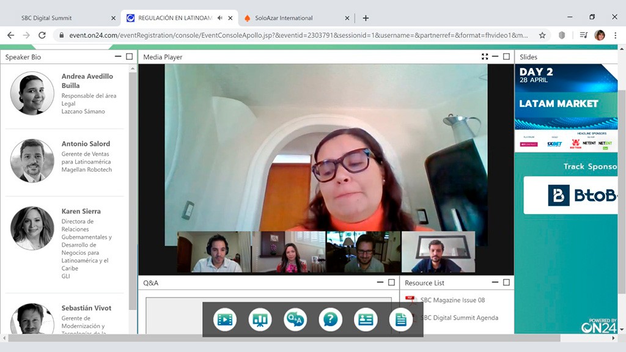Bookmark this page with star icon
The image size is (626, 352).
[x=542, y=35]
